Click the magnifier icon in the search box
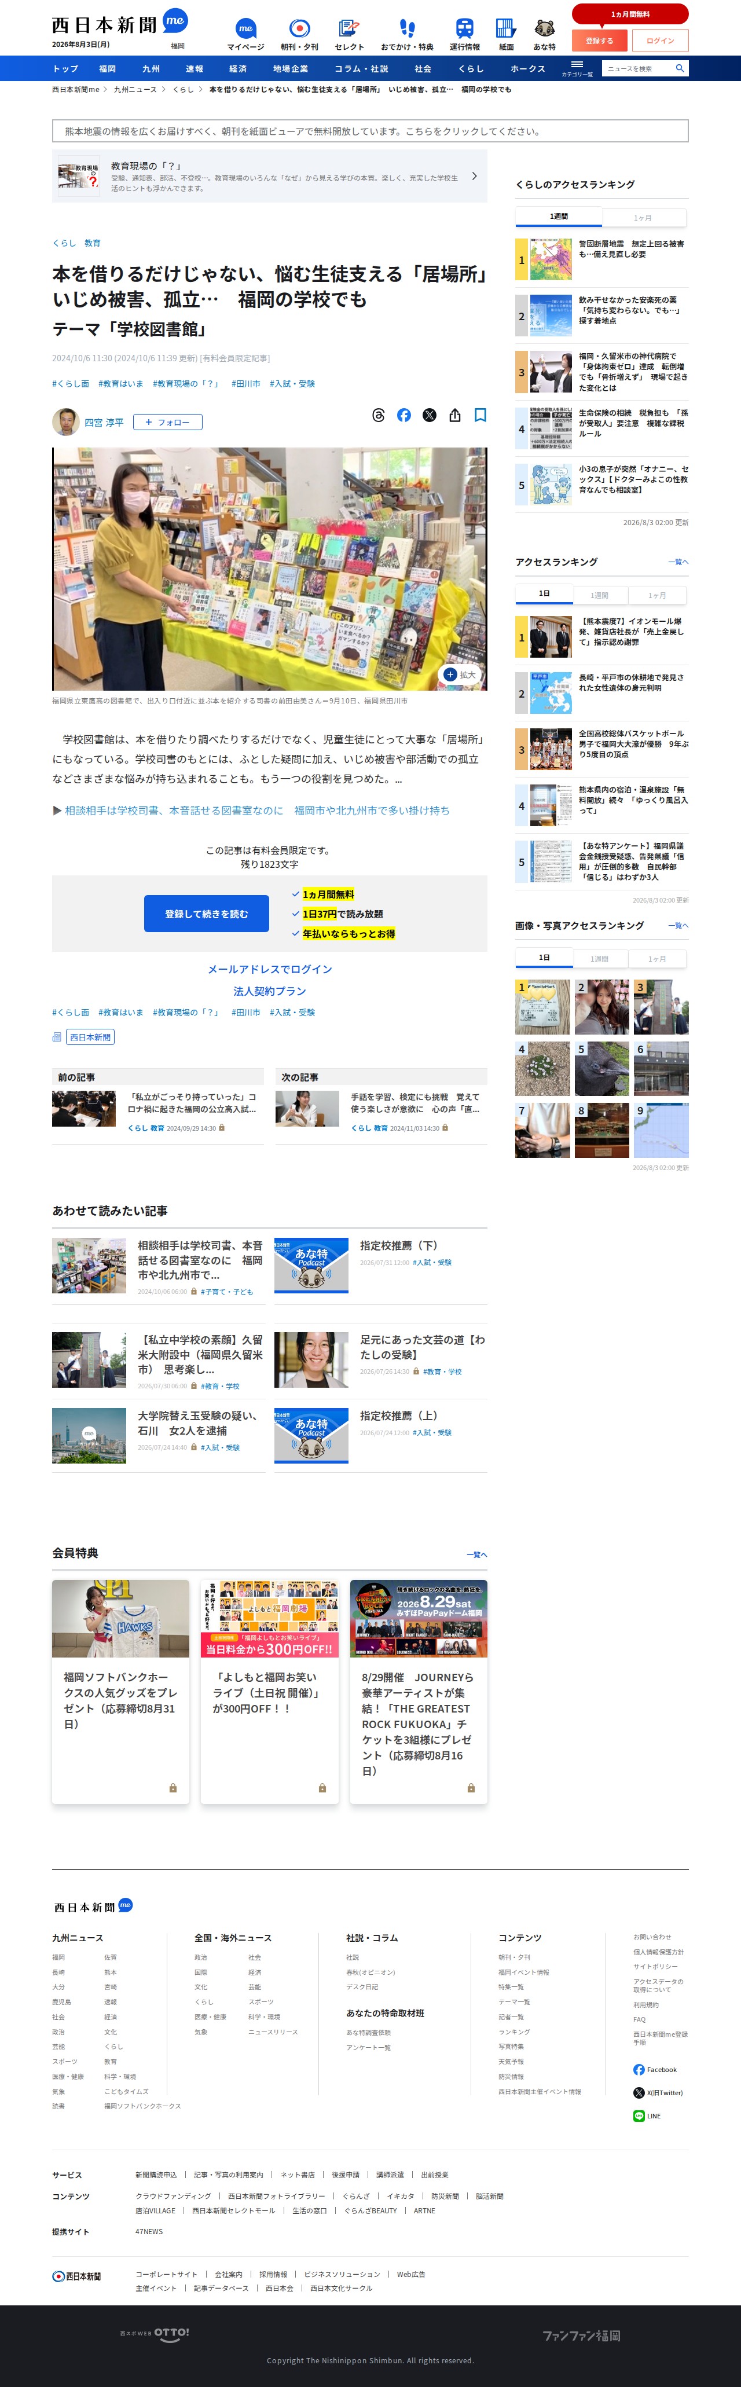Screen dimensions: 741x2387 [x=680, y=68]
